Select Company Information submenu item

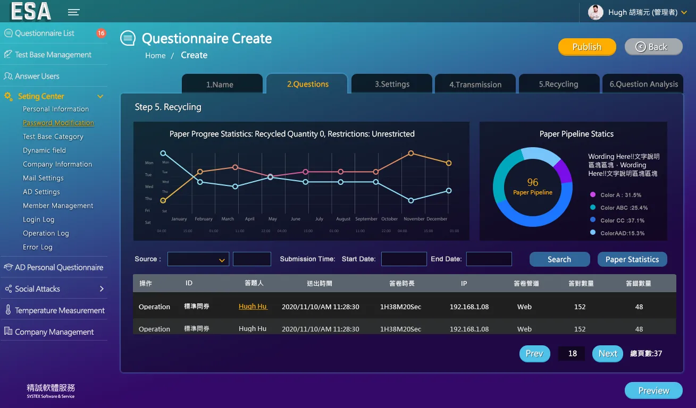(57, 164)
